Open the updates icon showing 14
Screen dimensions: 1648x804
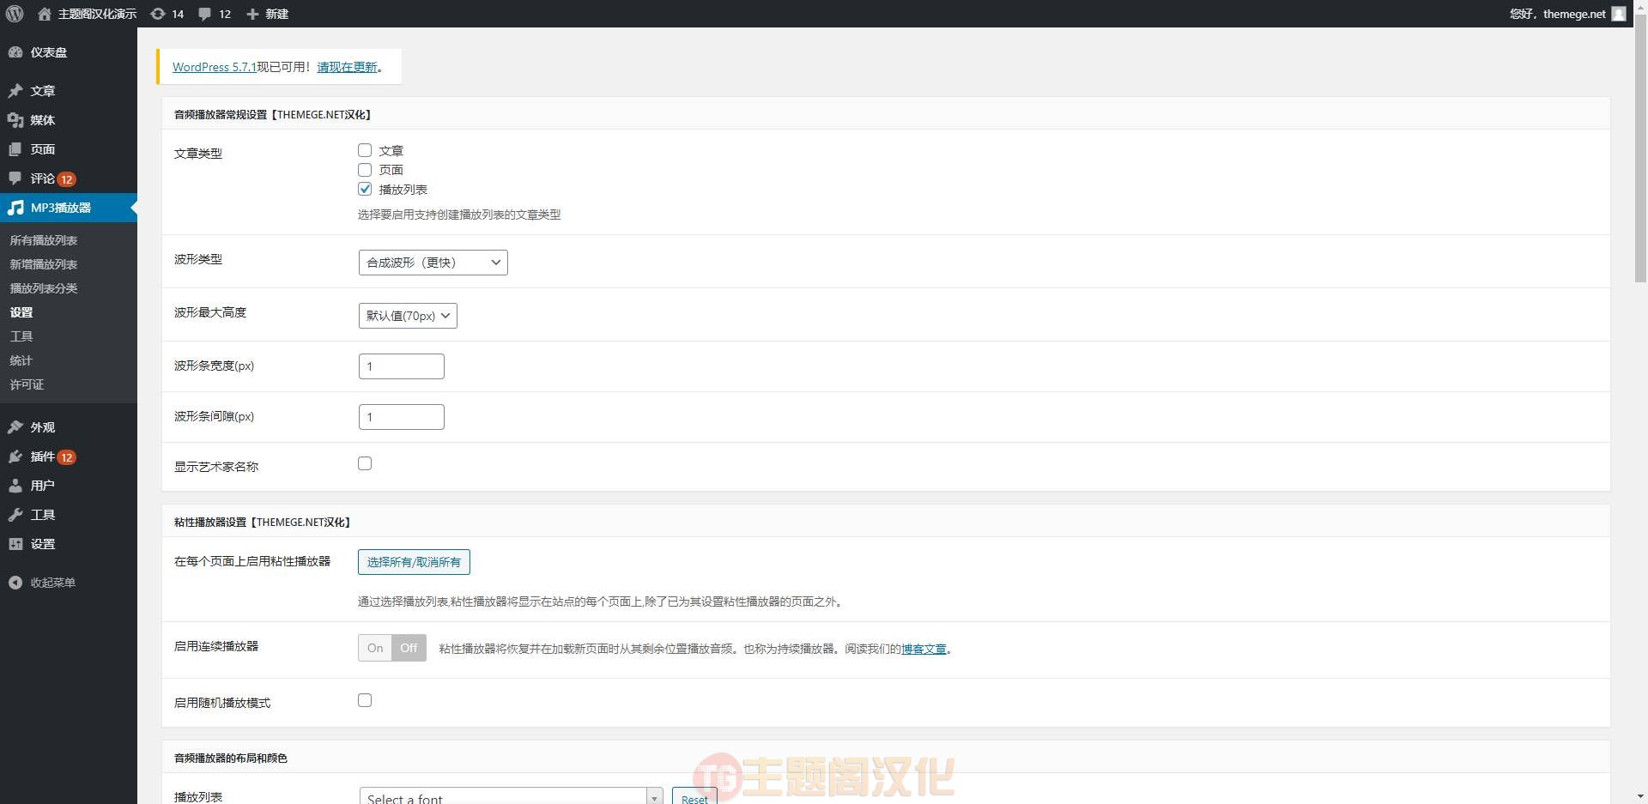[x=158, y=14]
